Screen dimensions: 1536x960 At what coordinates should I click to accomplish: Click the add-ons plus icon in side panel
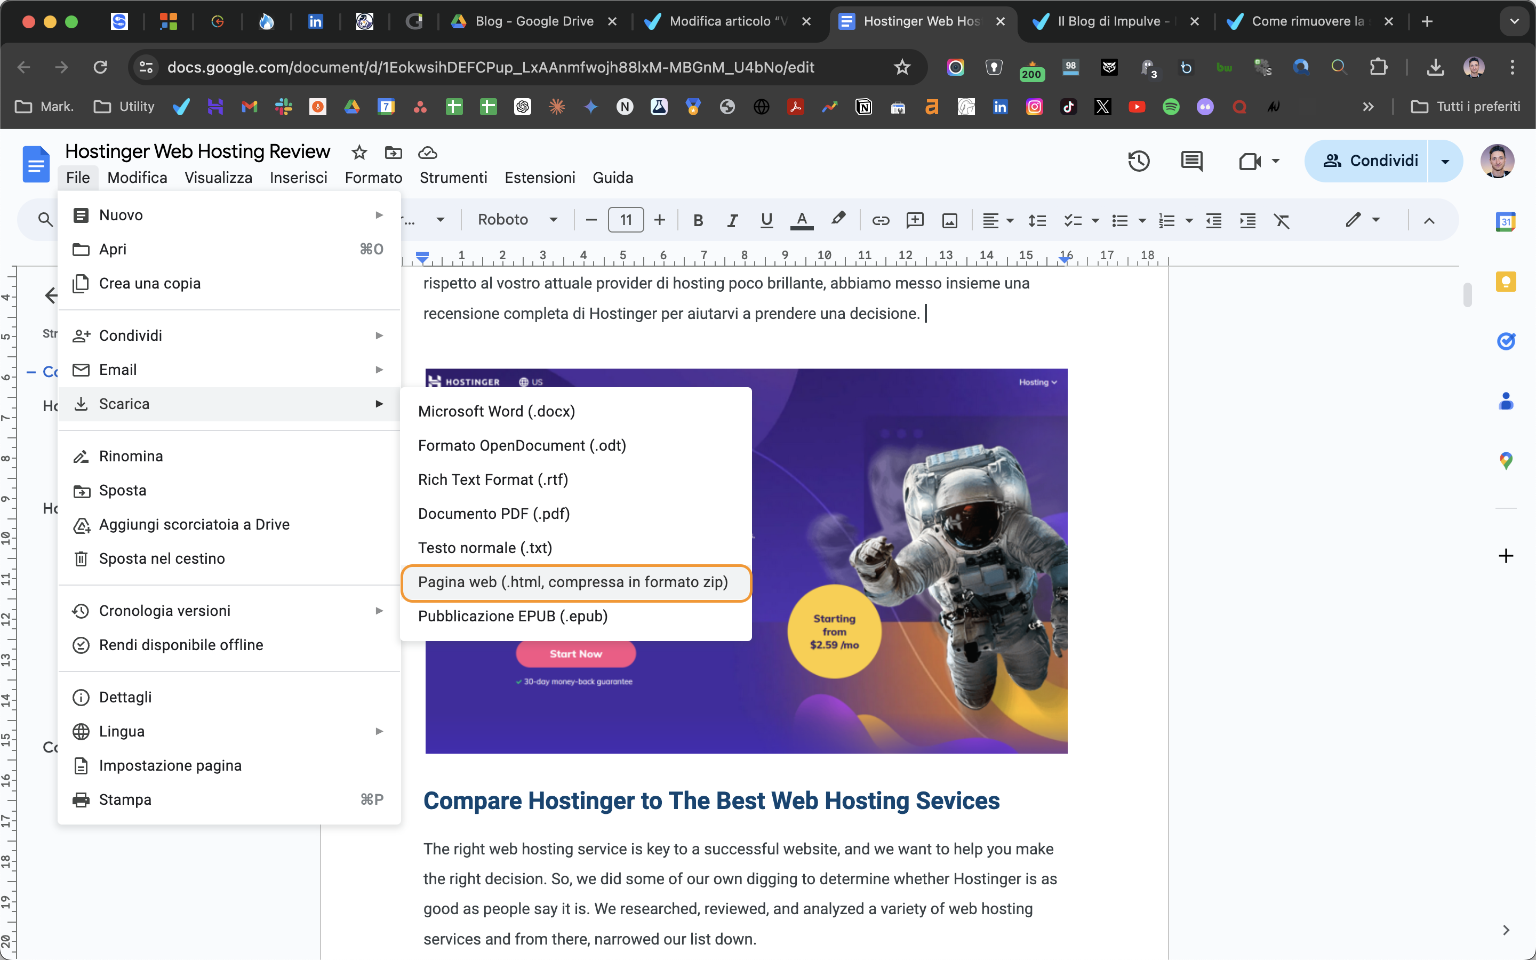(1506, 556)
